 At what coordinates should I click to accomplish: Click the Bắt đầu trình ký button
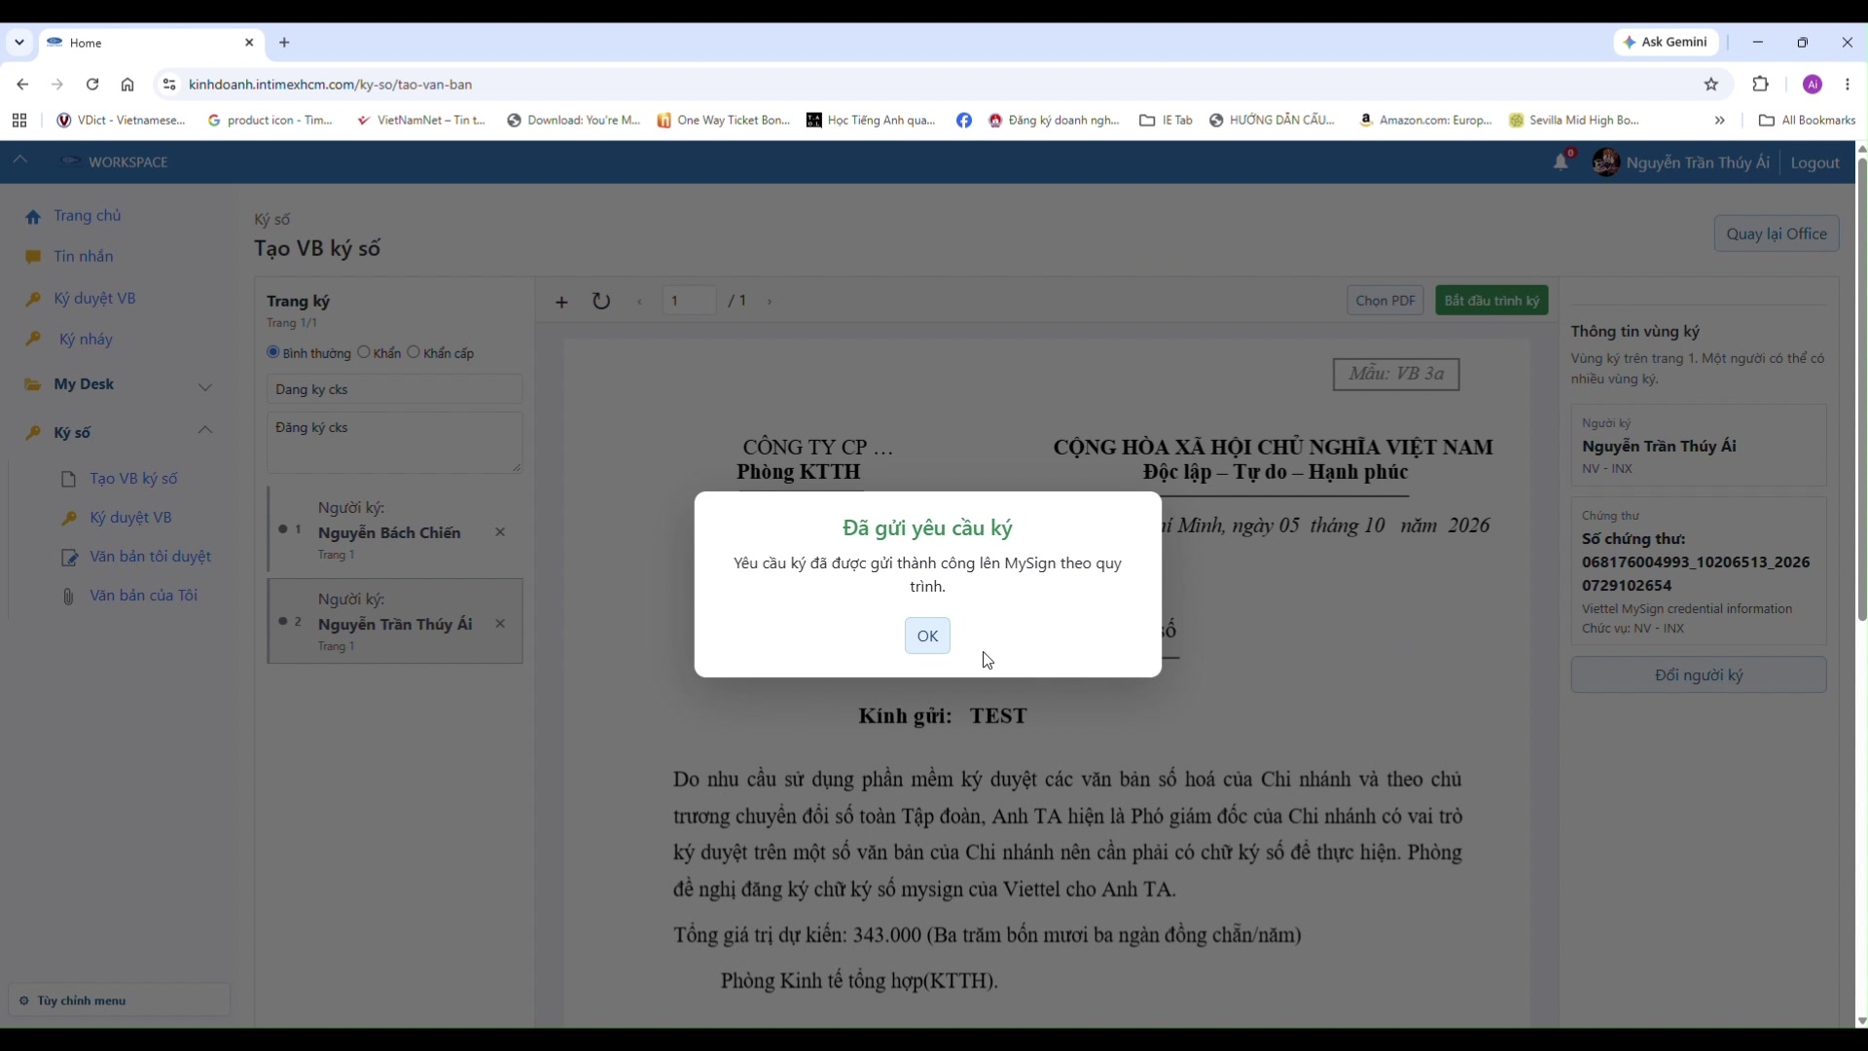1491,301
